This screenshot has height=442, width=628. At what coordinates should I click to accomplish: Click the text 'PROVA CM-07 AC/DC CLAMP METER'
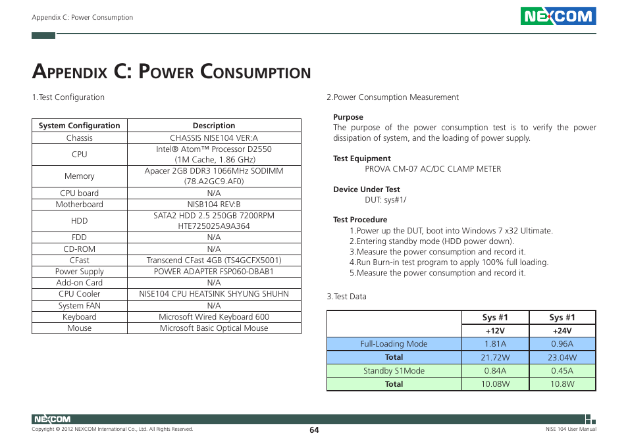pyautogui.click(x=433, y=169)
